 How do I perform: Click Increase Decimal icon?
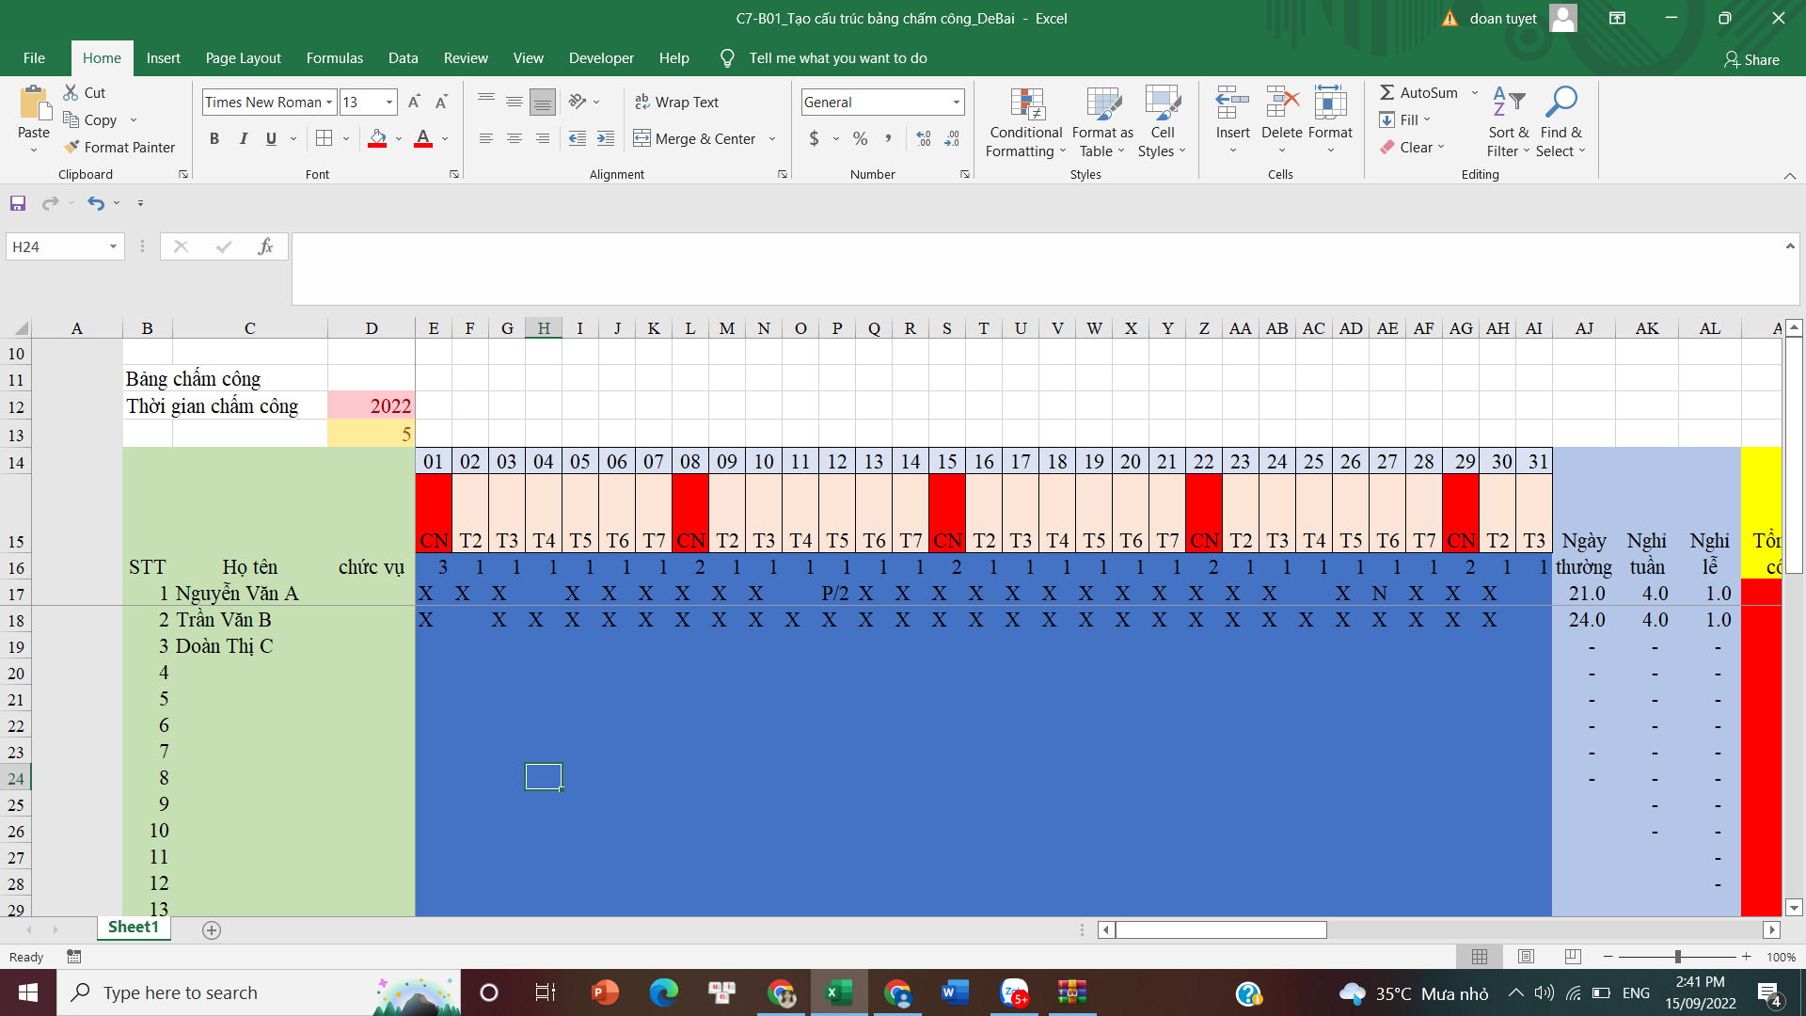point(924,138)
